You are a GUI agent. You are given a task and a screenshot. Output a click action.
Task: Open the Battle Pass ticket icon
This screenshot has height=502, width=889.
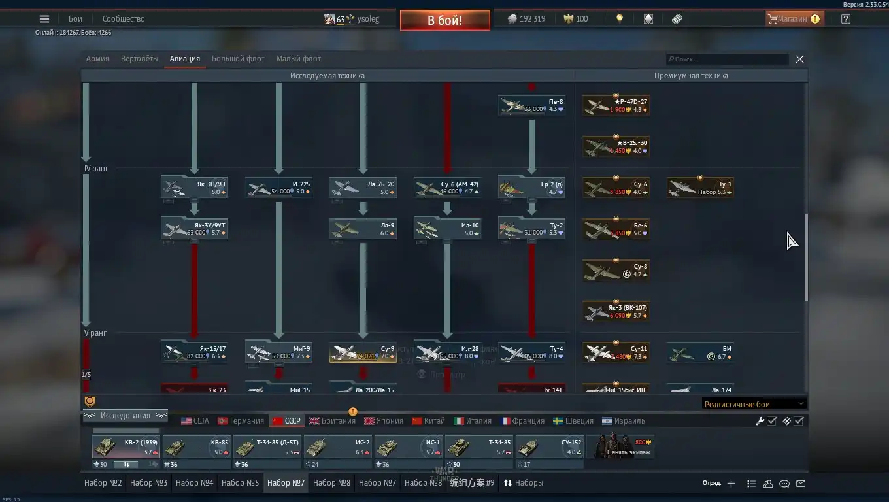[677, 19]
